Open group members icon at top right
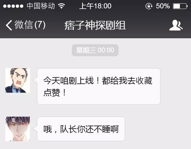Image resolution: width=191 pixels, height=149 pixels. [176, 25]
